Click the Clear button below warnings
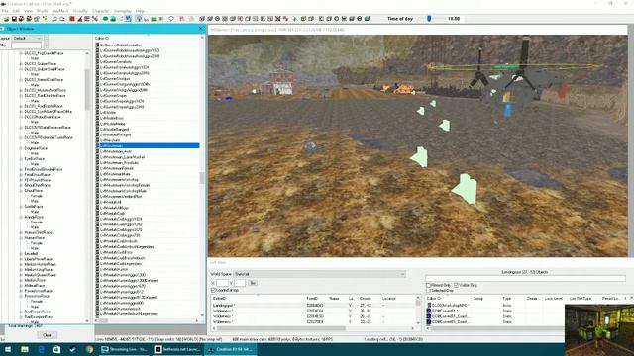634x356 pixels. tap(47, 335)
